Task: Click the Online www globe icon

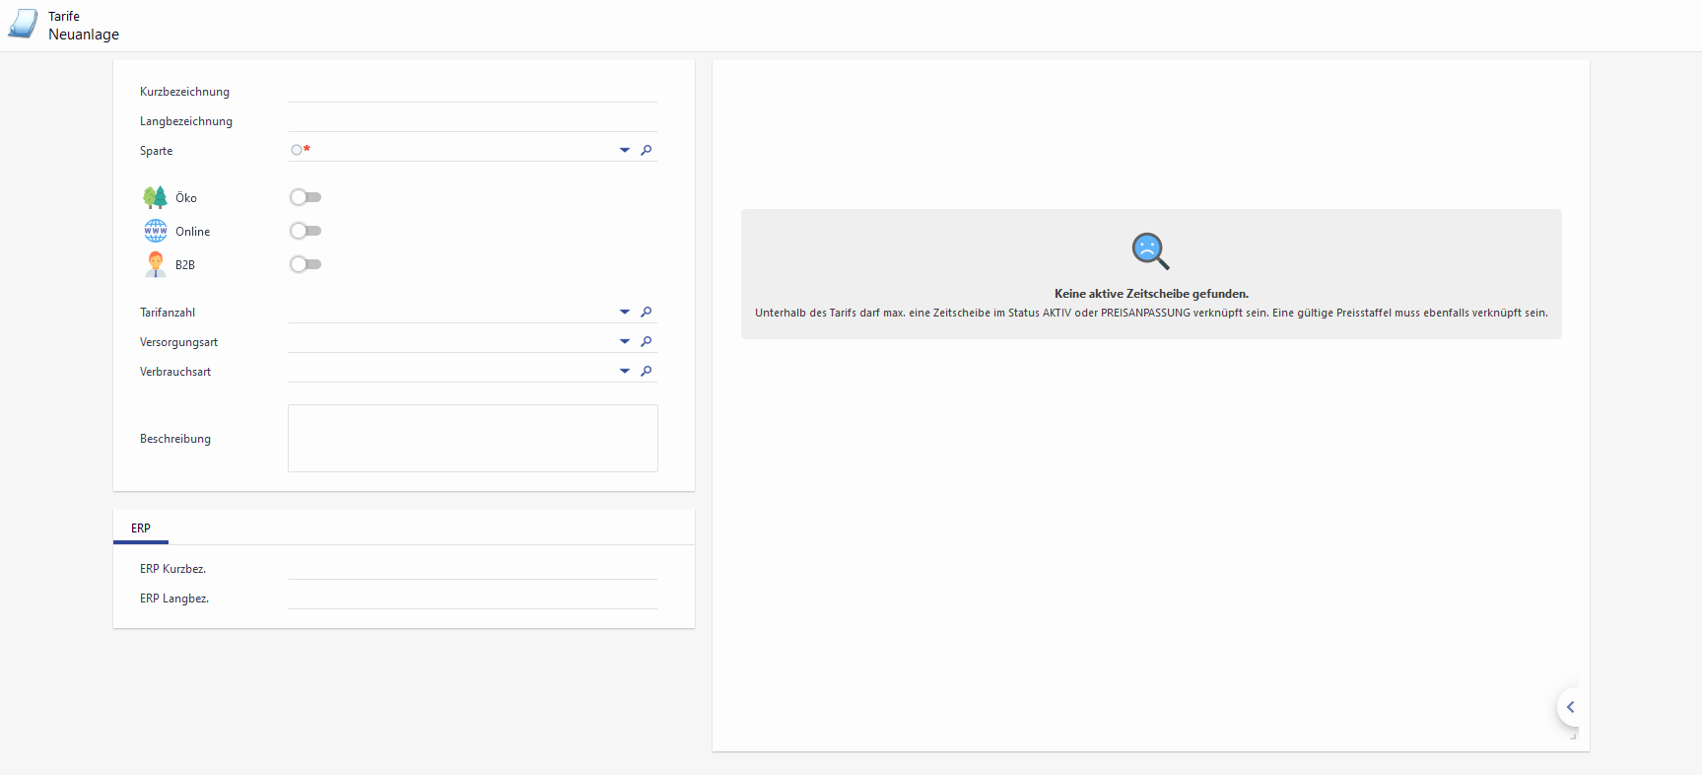Action: click(x=156, y=231)
